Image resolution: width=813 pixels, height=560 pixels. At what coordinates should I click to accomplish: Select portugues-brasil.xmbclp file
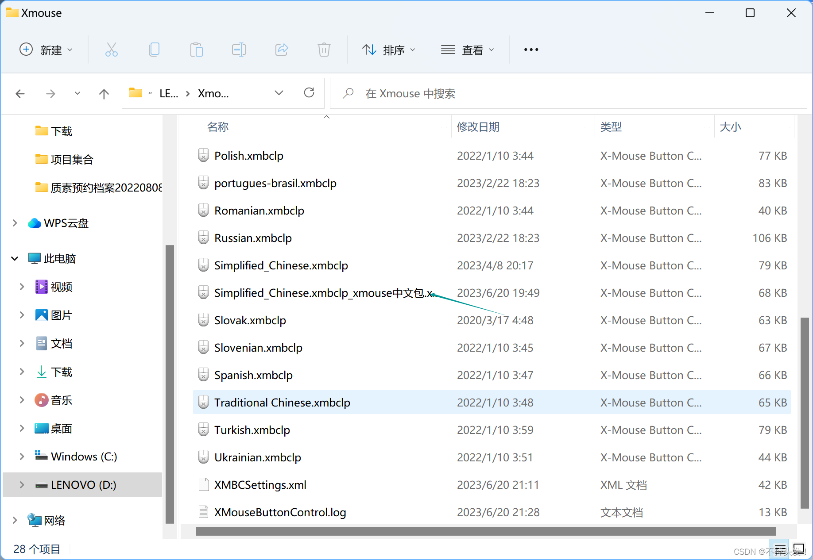point(492,183)
